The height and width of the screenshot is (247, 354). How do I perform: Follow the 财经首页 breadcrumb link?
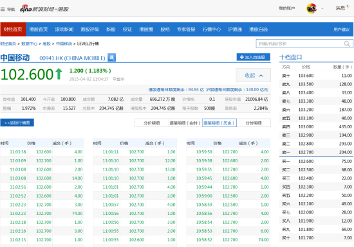pos(8,44)
